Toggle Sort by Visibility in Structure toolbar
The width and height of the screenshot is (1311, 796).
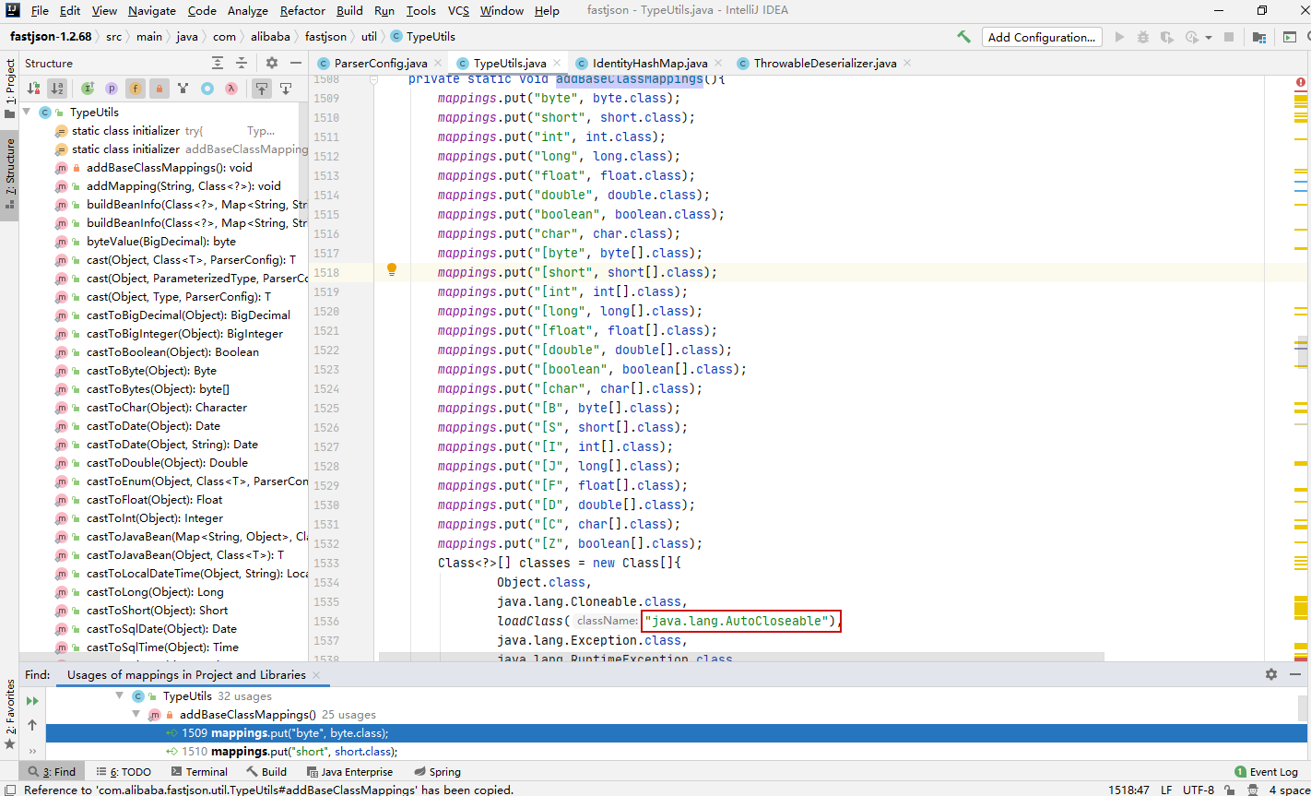click(x=33, y=89)
